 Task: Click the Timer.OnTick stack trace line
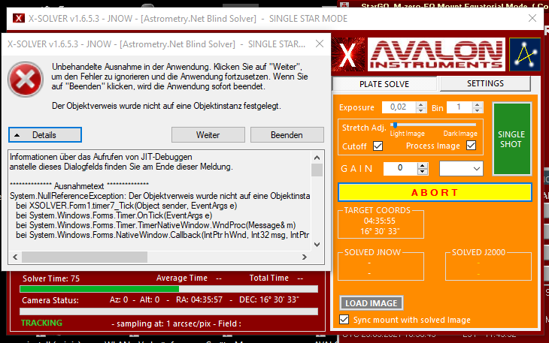pos(114,215)
